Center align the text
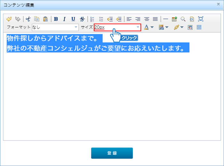 pyautogui.click(x=147, y=19)
